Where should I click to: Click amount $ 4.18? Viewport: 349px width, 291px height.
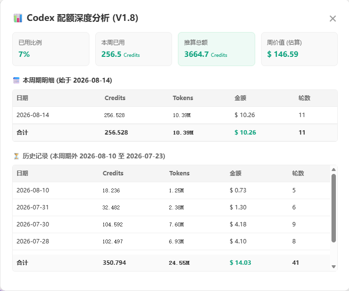238,224
